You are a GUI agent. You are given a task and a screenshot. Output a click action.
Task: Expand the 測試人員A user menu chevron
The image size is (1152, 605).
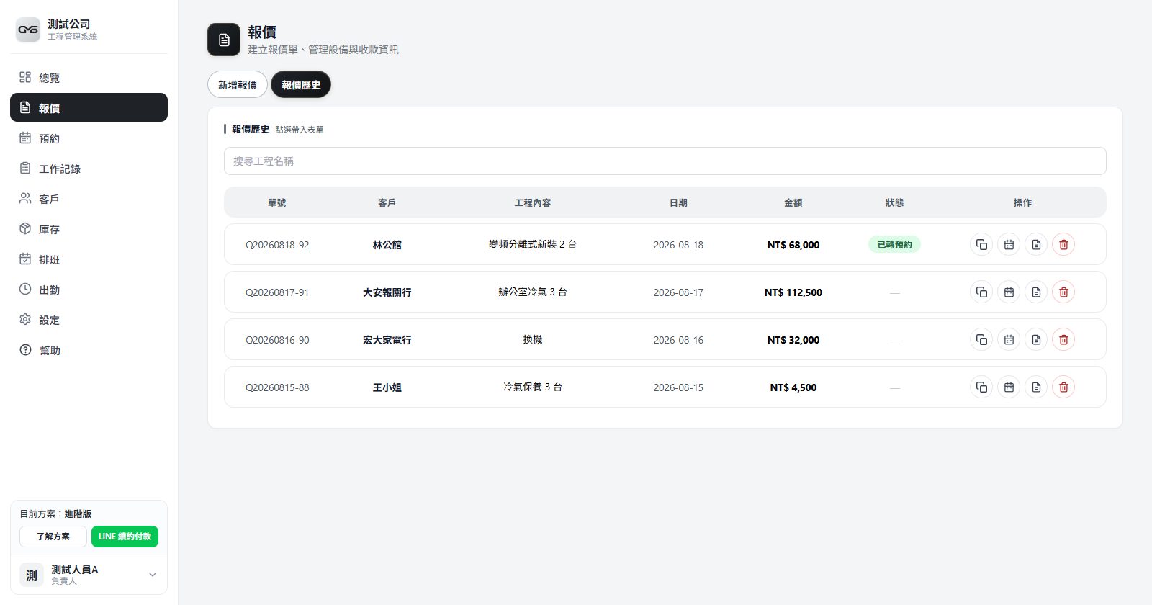[153, 575]
